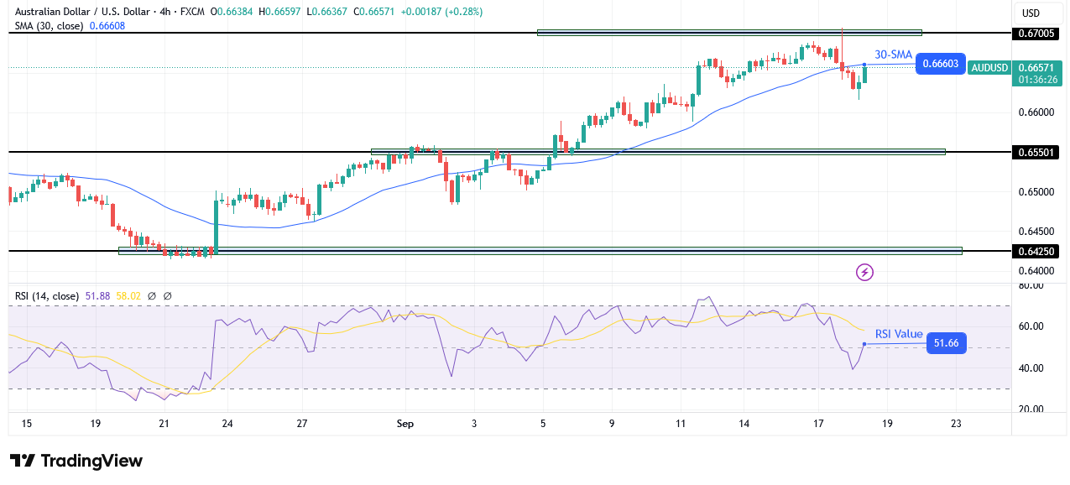Click the Sep label on the time axis
This screenshot has height=485, width=1070.
(405, 424)
